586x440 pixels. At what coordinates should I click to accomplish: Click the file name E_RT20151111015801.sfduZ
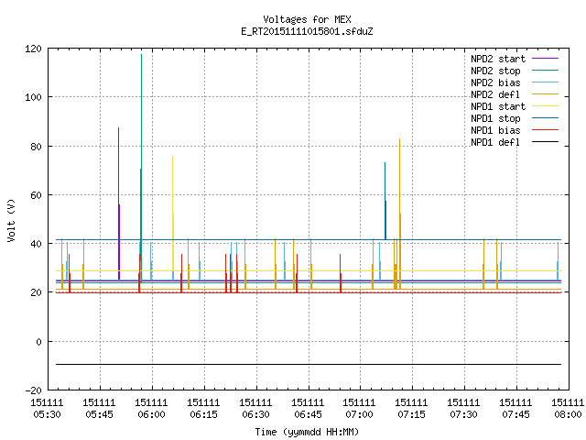coord(307,31)
